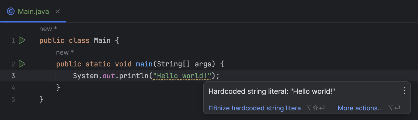418x120 pixels.
Task: Click the run icon beside main method
Action: tap(22, 64)
